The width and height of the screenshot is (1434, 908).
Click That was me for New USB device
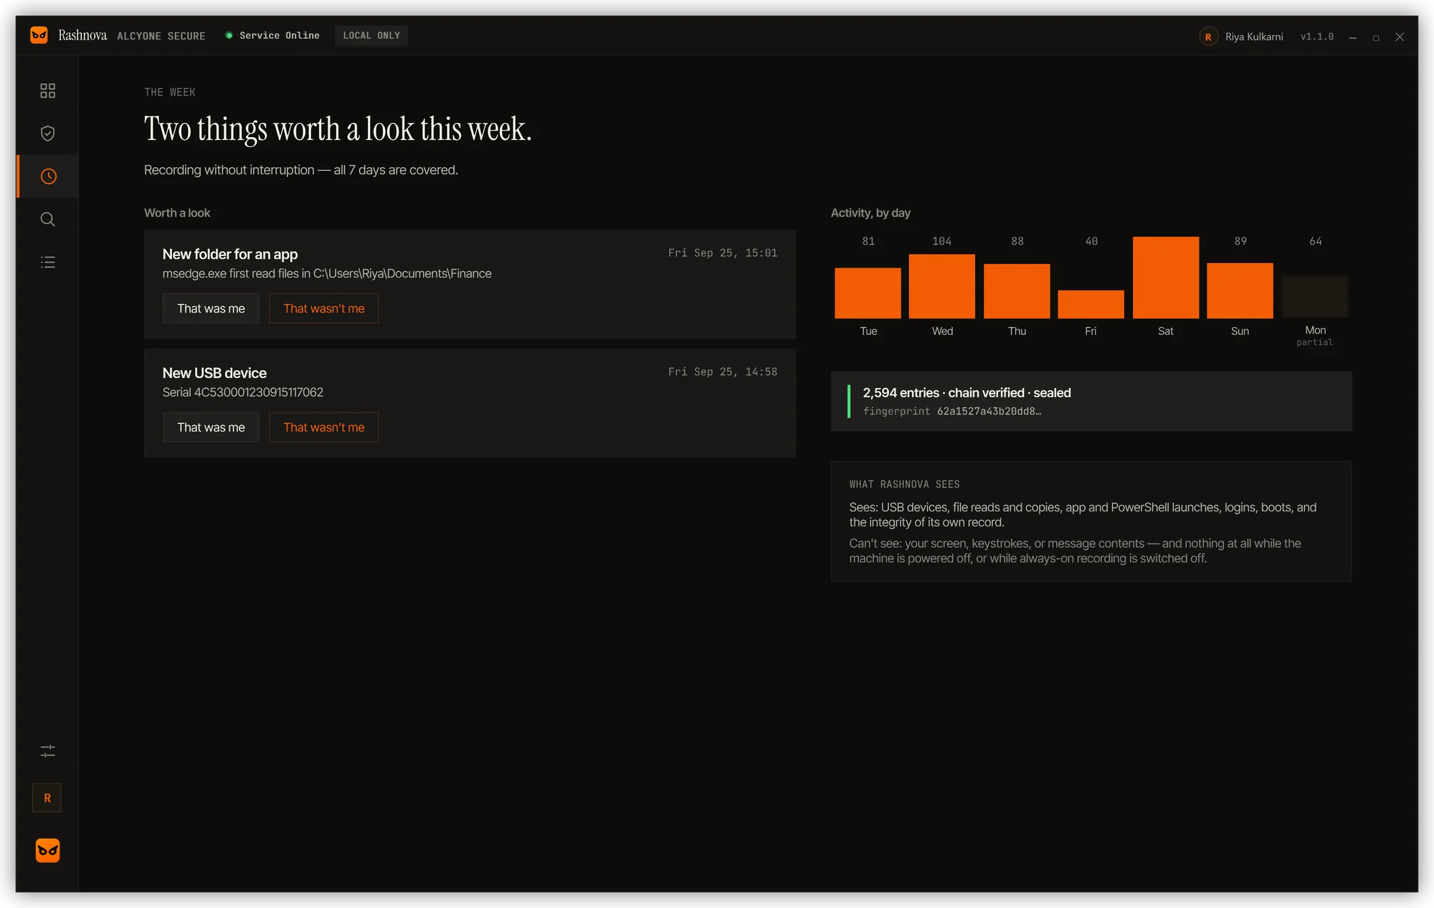point(211,427)
